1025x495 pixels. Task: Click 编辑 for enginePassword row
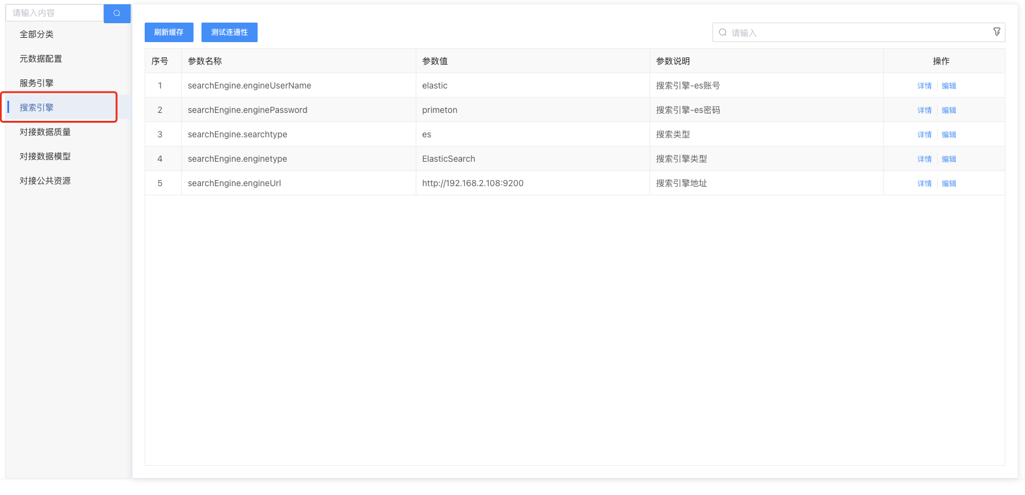[949, 110]
